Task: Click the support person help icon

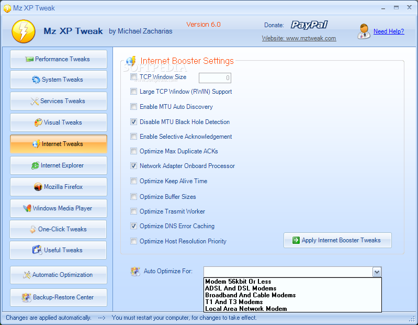Action: 364,31
